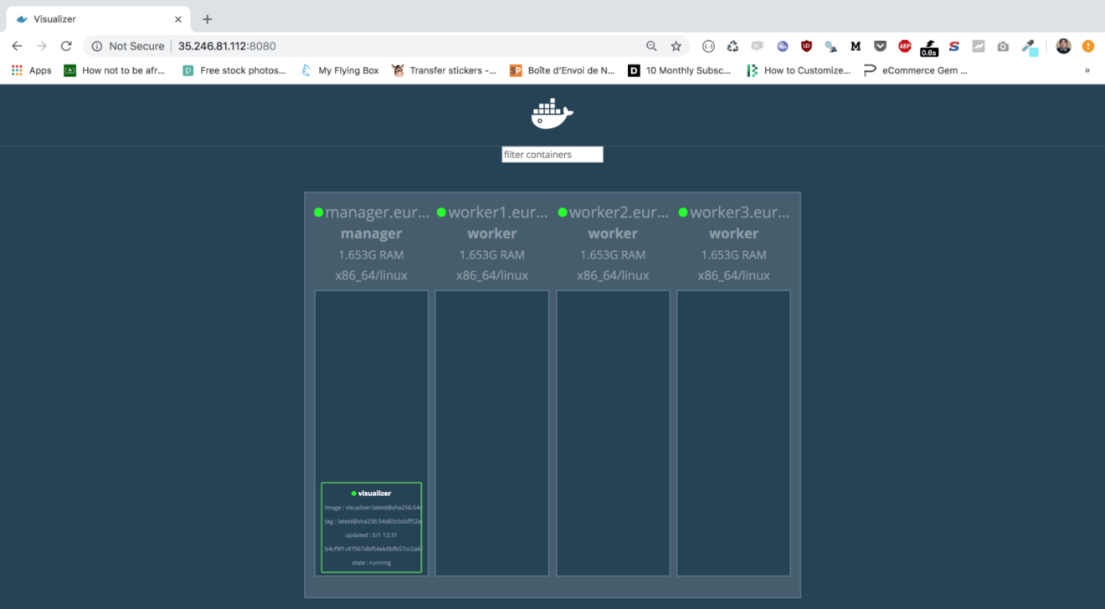Click the manager node green status dot
1105x609 pixels.
pos(318,212)
